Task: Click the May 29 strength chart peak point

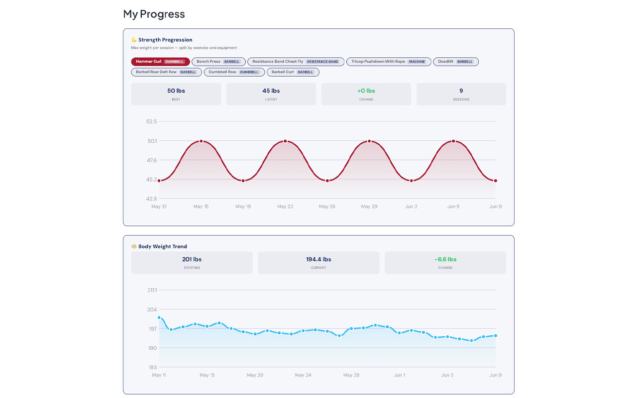Action: (369, 141)
